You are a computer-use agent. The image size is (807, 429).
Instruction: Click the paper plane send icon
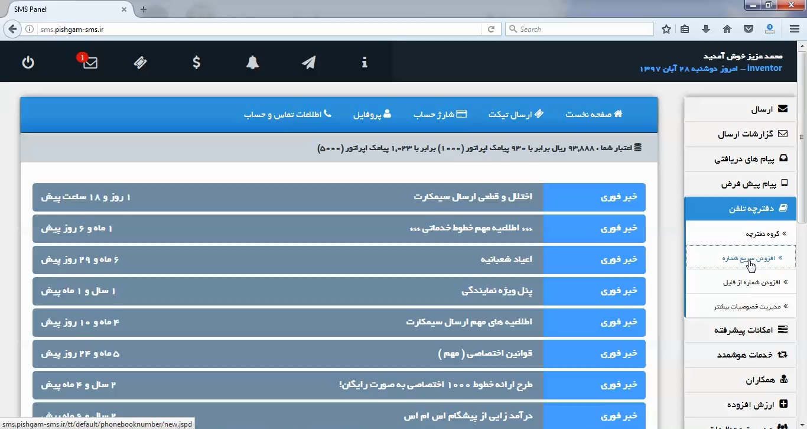pos(309,62)
